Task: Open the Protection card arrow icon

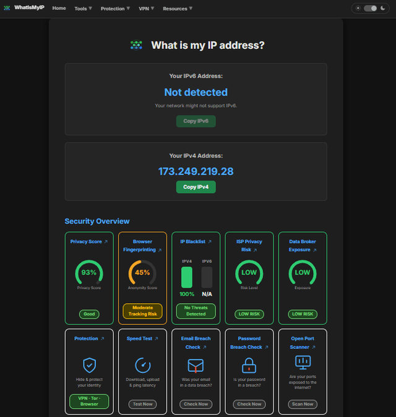Action: tap(102, 338)
